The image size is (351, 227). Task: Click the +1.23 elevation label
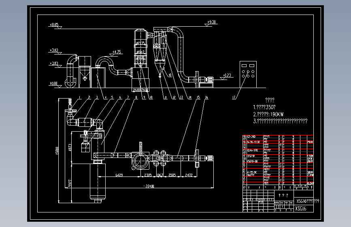227,75
